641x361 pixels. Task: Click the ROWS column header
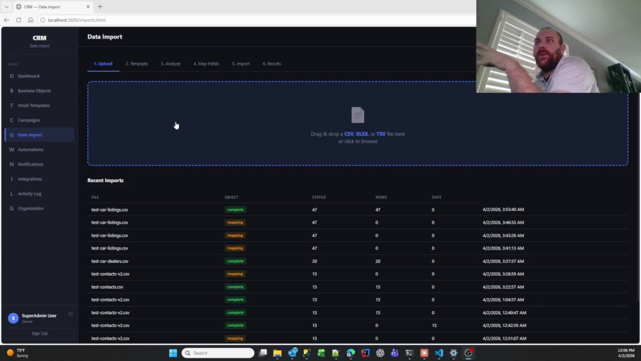[x=381, y=197]
